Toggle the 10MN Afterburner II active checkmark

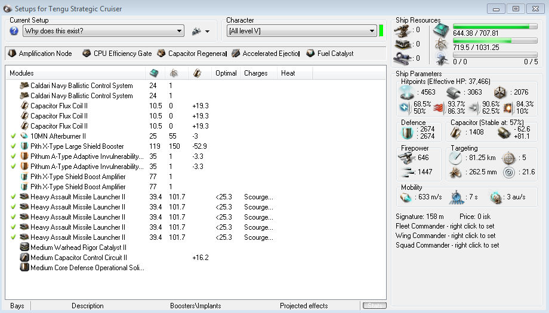click(x=13, y=136)
